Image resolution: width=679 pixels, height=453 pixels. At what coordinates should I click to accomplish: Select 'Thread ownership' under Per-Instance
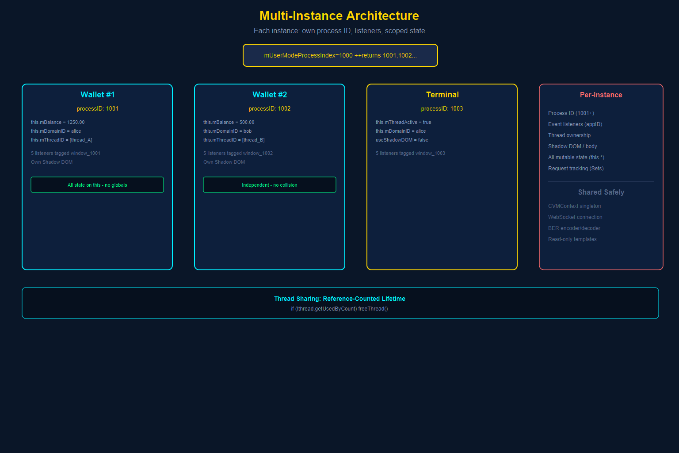pos(569,135)
